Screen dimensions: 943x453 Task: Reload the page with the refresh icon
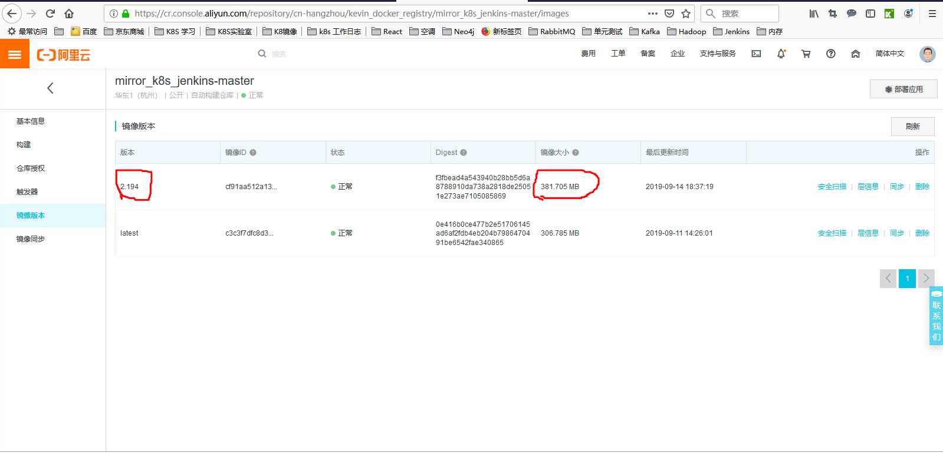[x=51, y=14]
